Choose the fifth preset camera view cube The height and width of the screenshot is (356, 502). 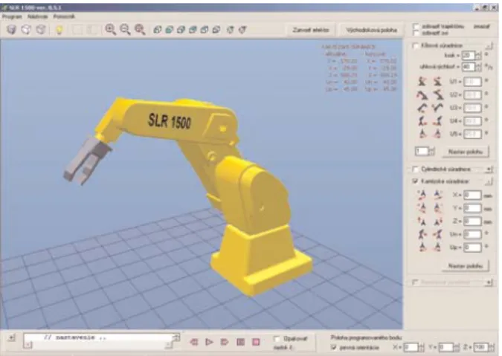(205, 30)
